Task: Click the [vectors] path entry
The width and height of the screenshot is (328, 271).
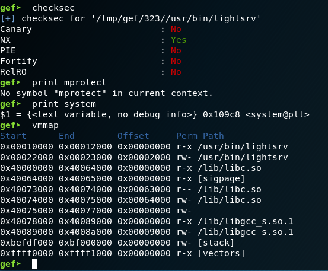Action: point(221,253)
